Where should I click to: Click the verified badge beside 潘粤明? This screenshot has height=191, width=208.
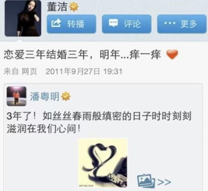pos(66,96)
